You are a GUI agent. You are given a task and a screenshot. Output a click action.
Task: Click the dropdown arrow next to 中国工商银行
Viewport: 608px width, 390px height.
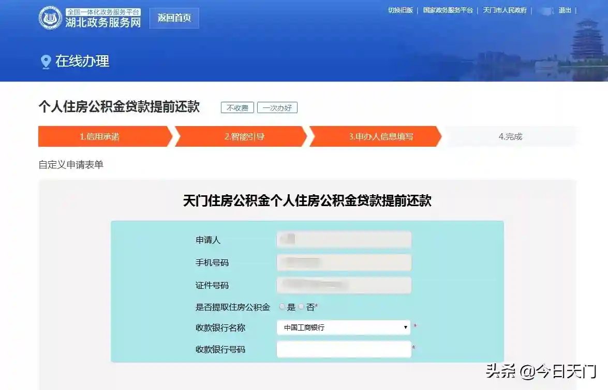click(405, 327)
